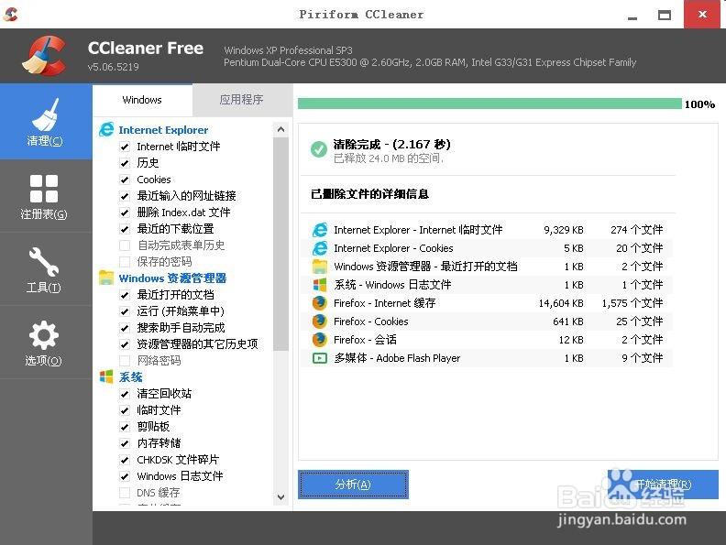The width and height of the screenshot is (726, 545).
Task: Click the 1,575 个文件 count value
Action: 632,303
